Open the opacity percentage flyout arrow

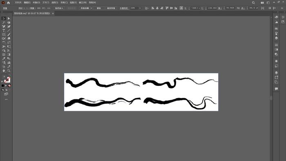[140, 8]
